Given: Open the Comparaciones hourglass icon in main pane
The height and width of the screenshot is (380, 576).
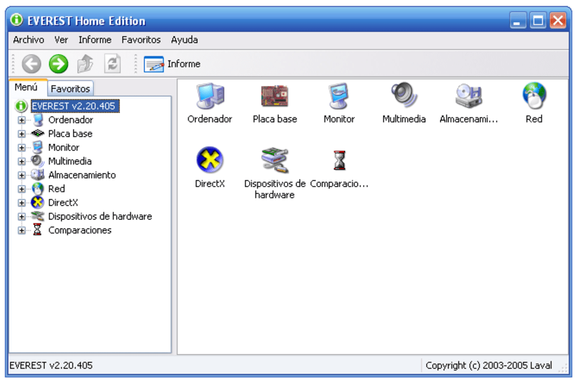Looking at the screenshot, I should click(x=339, y=160).
